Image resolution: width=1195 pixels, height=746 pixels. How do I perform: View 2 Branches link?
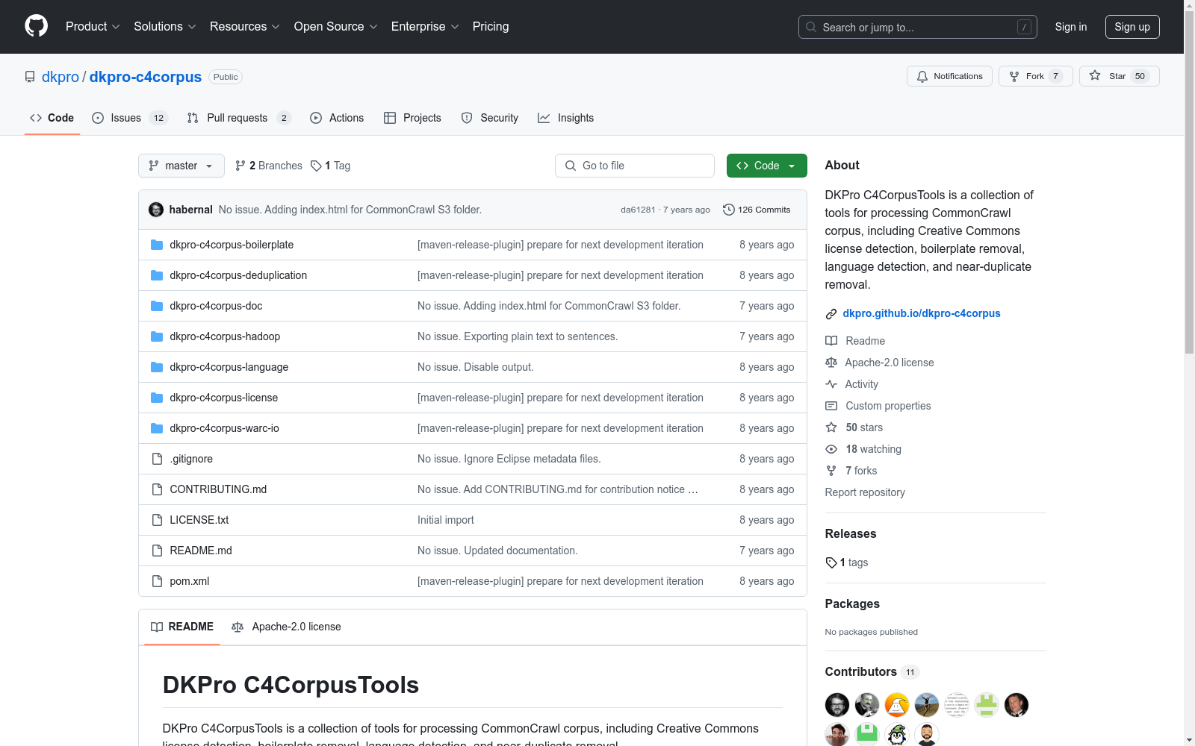point(269,166)
